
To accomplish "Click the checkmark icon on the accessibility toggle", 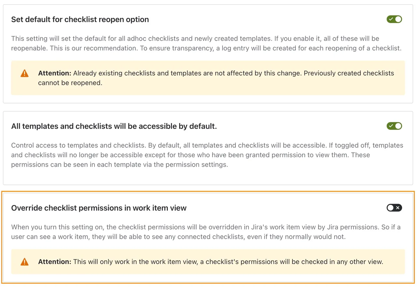I will 391,126.
